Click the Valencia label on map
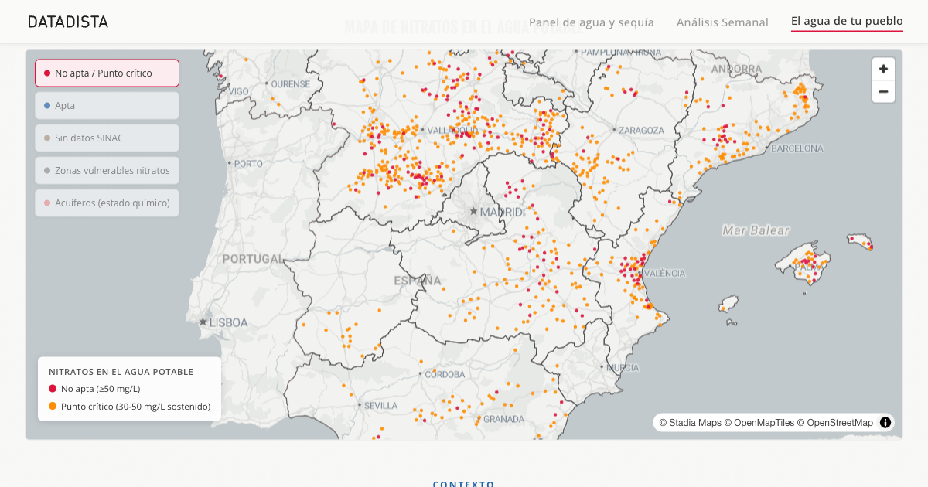The image size is (928, 487). [x=664, y=273]
